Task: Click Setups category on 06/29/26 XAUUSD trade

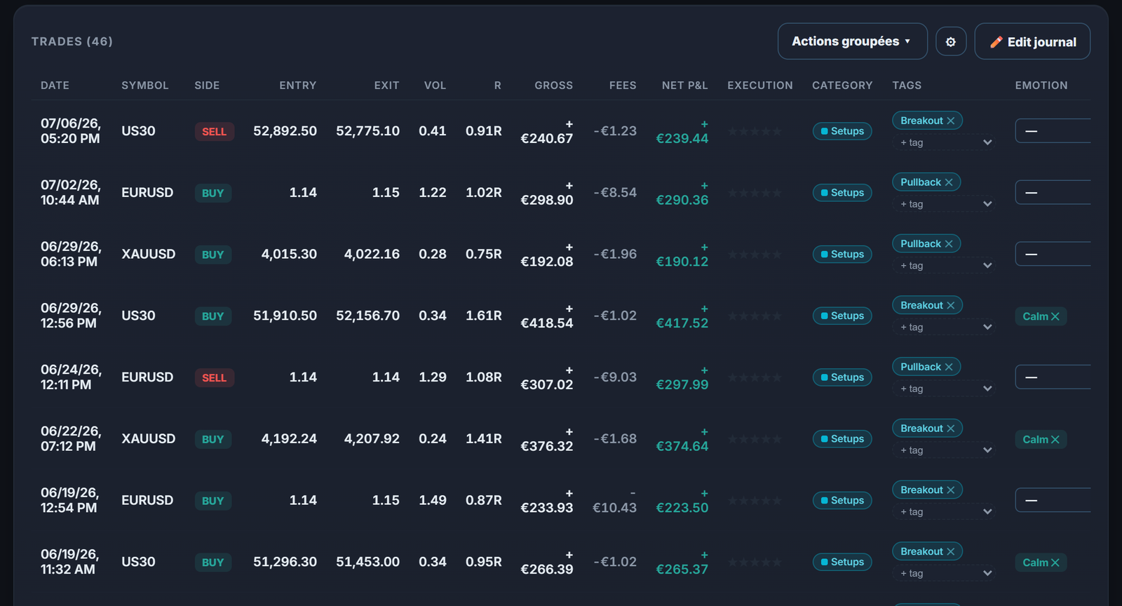Action: point(842,255)
